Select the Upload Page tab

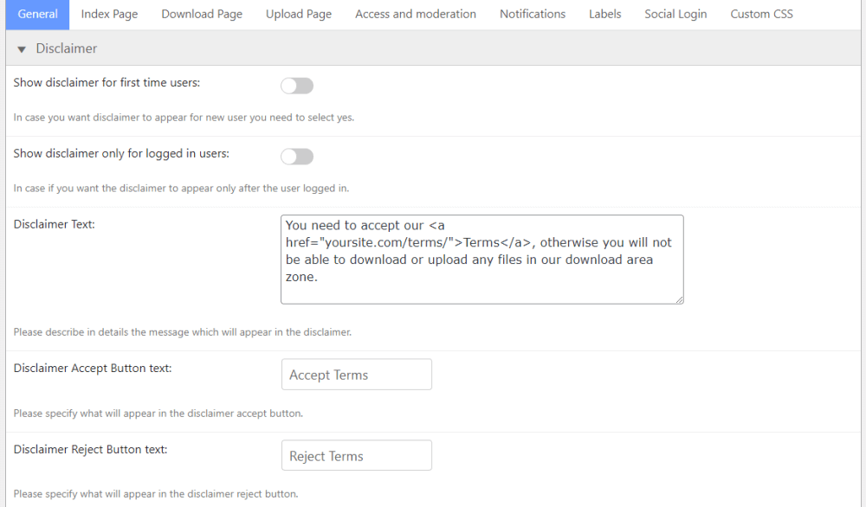[299, 14]
